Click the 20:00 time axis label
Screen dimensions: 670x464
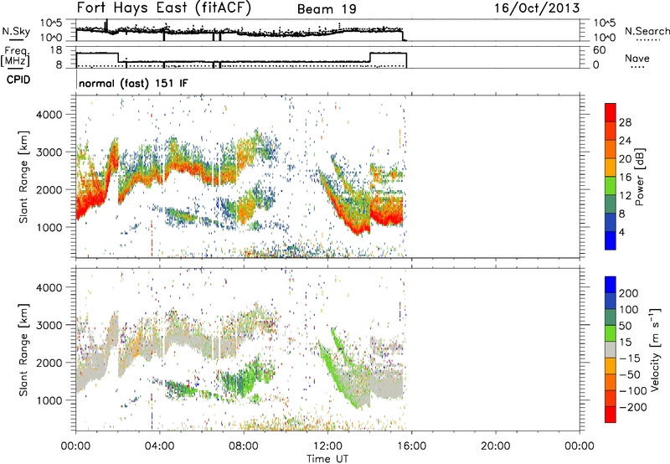[496, 446]
